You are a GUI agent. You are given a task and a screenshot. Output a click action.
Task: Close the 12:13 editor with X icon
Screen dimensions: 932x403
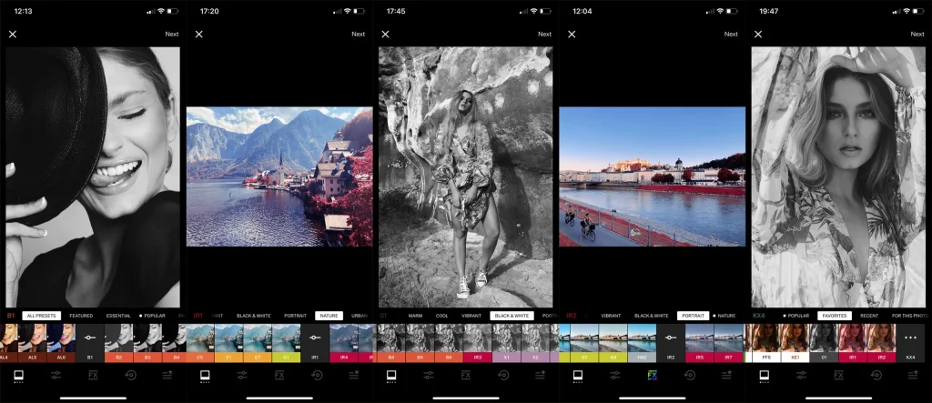(x=13, y=35)
